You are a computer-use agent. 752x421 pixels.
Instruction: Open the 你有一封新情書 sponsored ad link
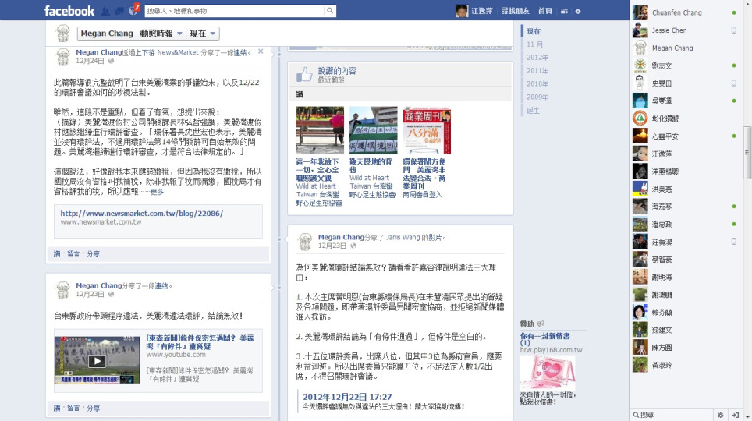(545, 339)
